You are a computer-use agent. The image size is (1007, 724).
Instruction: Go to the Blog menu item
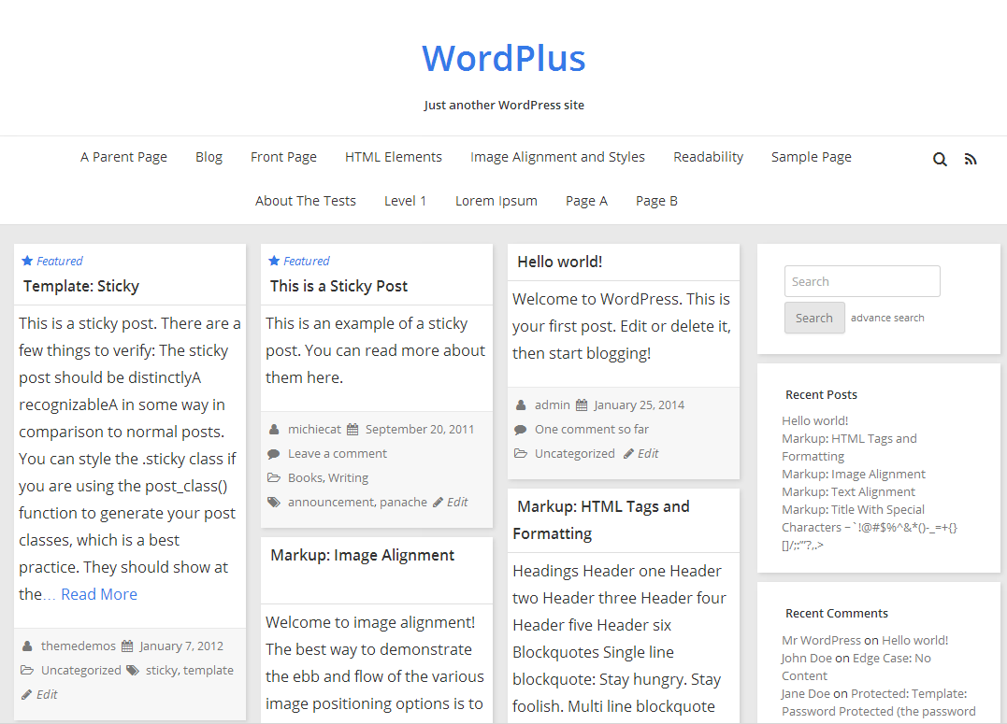[x=209, y=157]
